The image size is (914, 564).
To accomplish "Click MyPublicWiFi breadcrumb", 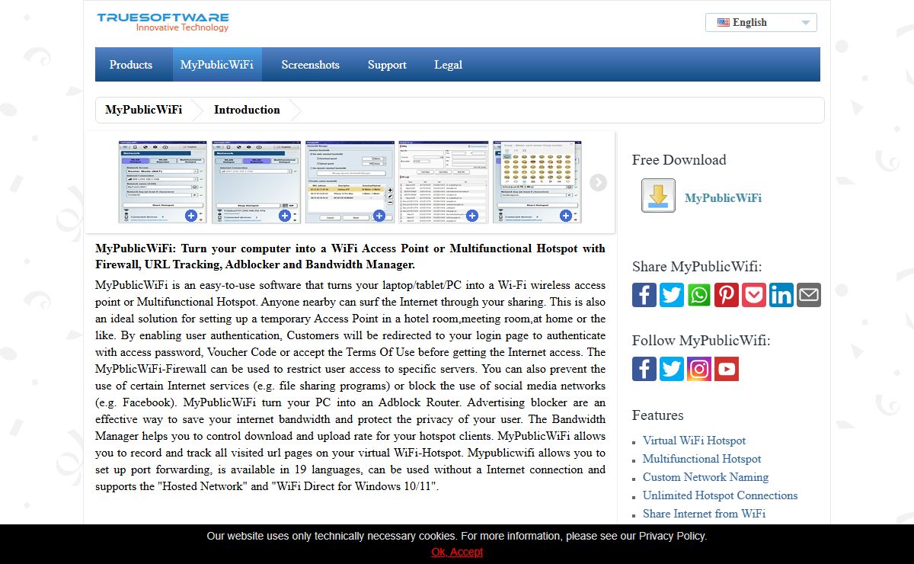I will 144,110.
